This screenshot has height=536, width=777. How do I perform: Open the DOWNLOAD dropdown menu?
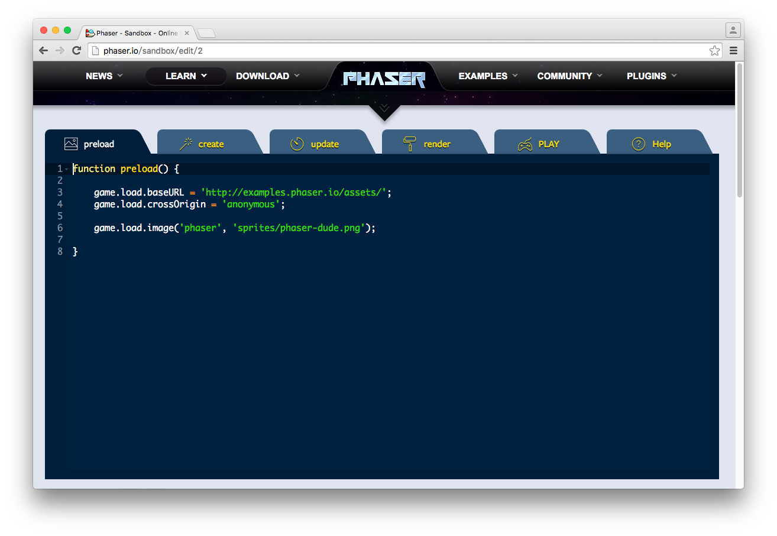268,76
